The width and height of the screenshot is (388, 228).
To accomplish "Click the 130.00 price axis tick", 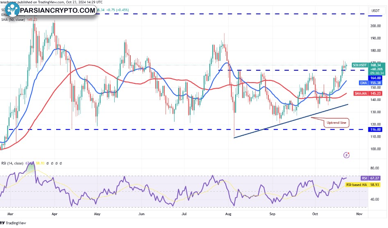I will 375,112.
